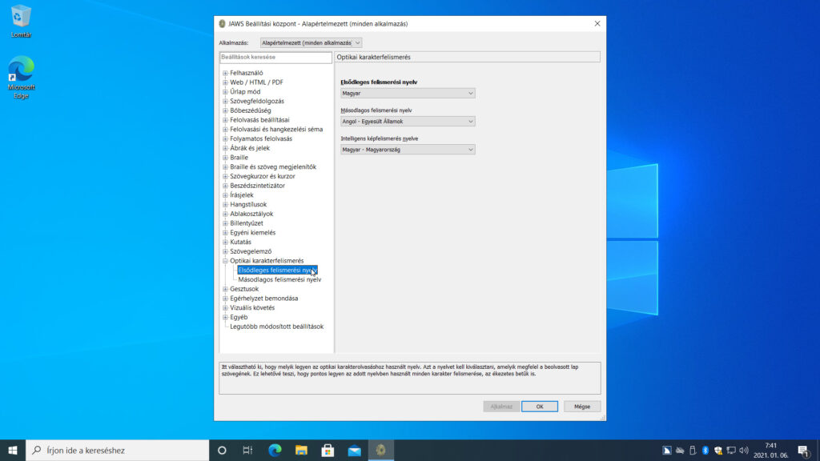Viewport: 820px width, 461px height.
Task: Click the Bluetooth tray icon
Action: [705, 450]
